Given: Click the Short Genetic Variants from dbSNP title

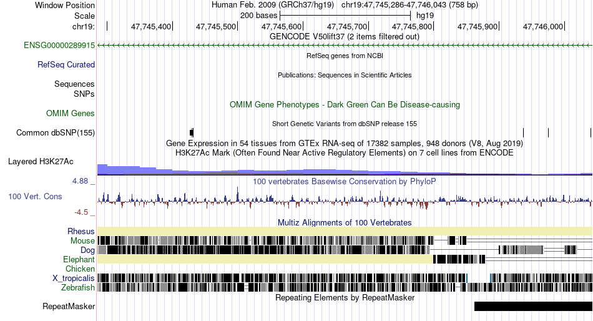Looking at the screenshot, I should (x=345, y=124).
